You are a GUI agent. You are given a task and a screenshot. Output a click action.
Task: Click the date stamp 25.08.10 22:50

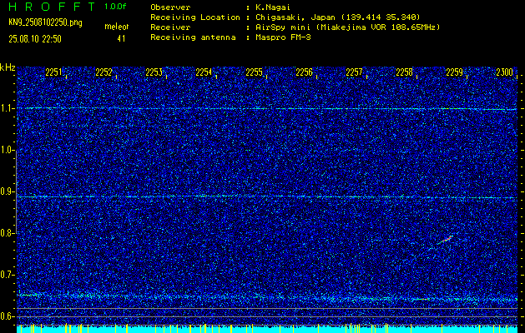click(x=35, y=39)
